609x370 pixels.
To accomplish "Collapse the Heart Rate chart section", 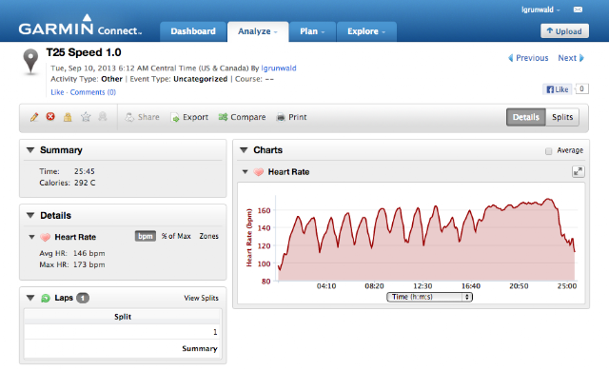I will (x=246, y=171).
